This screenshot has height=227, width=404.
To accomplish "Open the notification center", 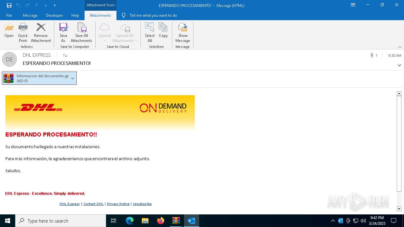I will coord(394,221).
